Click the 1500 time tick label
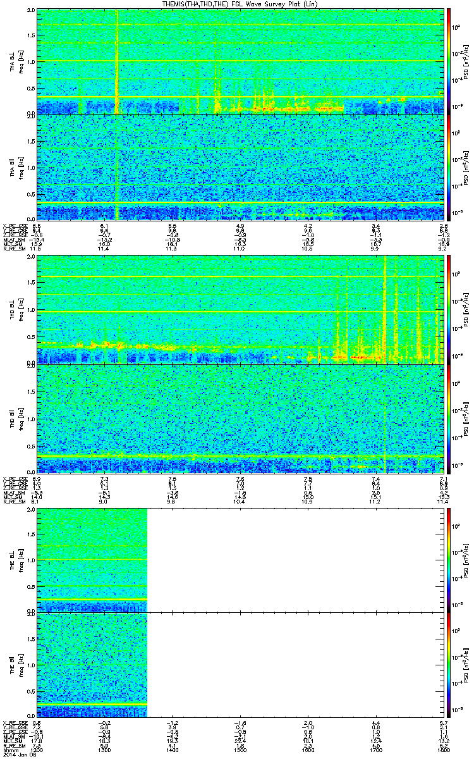Viewport: 474px width, 759px height. point(240,750)
